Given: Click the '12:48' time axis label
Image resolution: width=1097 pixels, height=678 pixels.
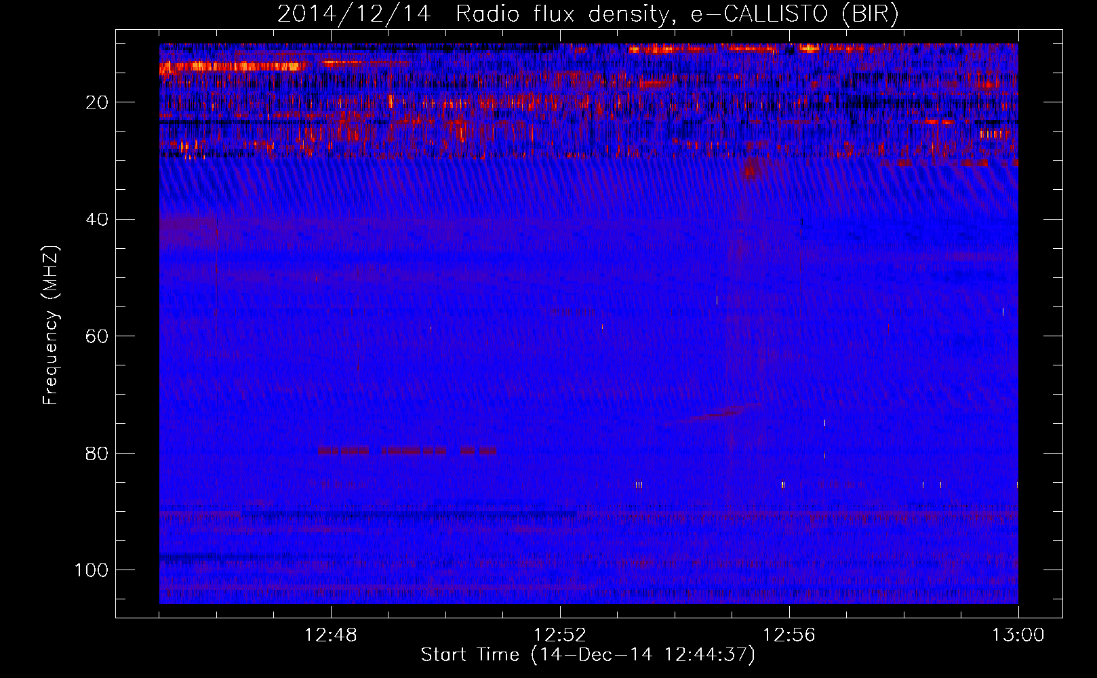Looking at the screenshot, I should [331, 635].
